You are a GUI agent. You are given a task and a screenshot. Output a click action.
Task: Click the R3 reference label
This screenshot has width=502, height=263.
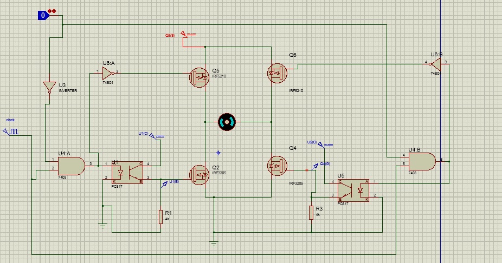tap(319, 208)
